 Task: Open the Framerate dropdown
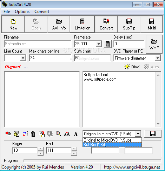click(x=99, y=44)
